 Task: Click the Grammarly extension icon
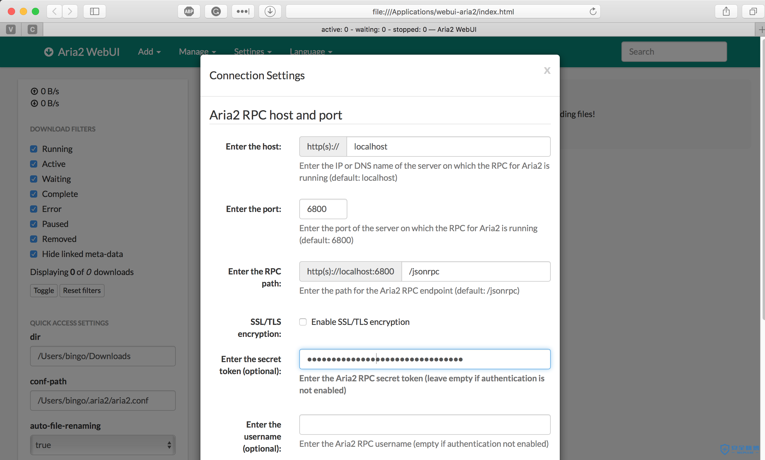click(216, 11)
